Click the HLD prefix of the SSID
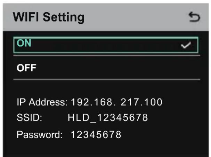This screenshot has height=157, width=211. [x=79, y=117]
